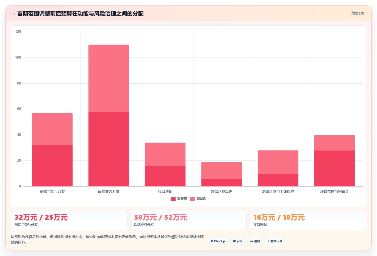This screenshot has width=377, height=256.
Task: Click the y-axis value 0
Action: coord(20,186)
